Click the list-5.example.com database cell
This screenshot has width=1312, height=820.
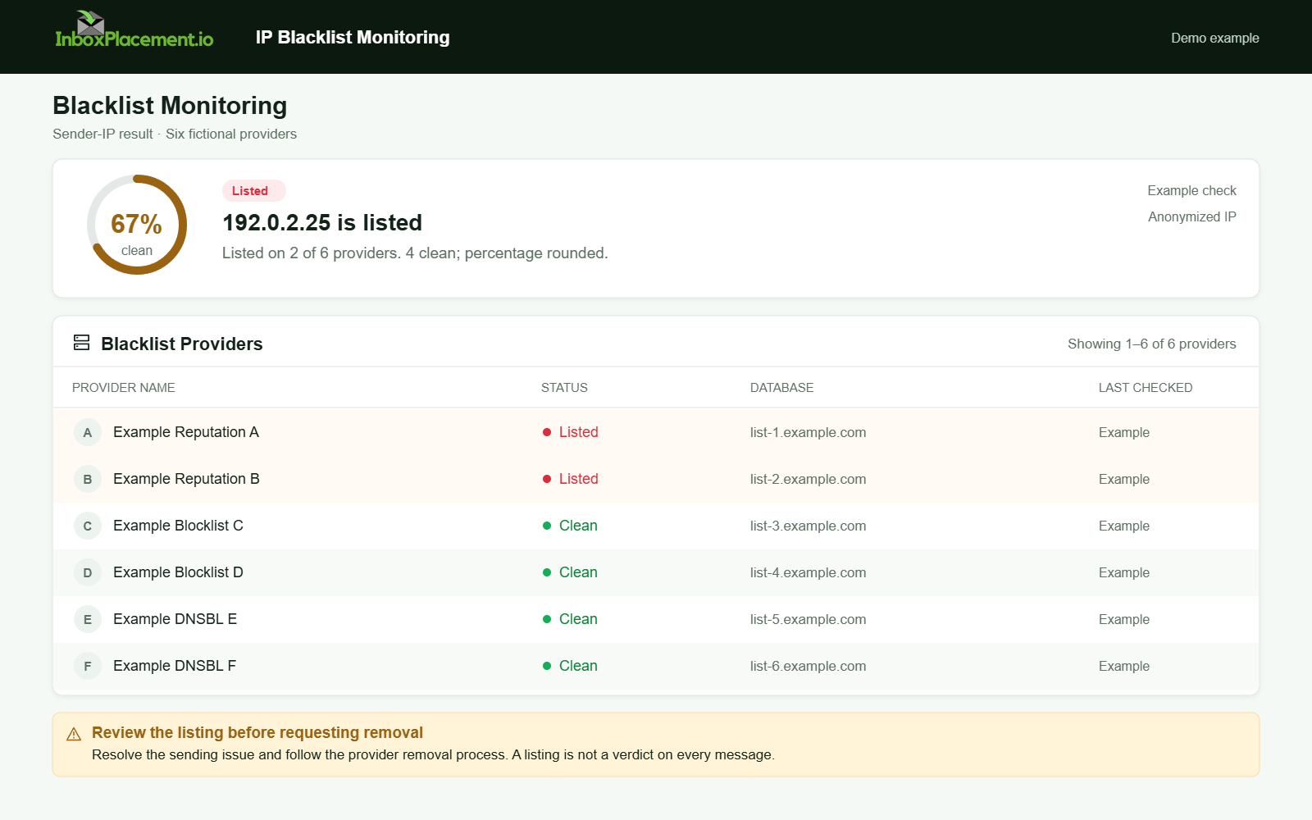point(808,619)
